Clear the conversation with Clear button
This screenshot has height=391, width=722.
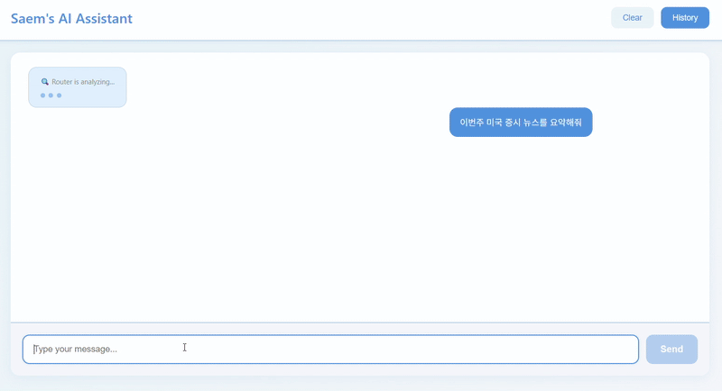633,17
